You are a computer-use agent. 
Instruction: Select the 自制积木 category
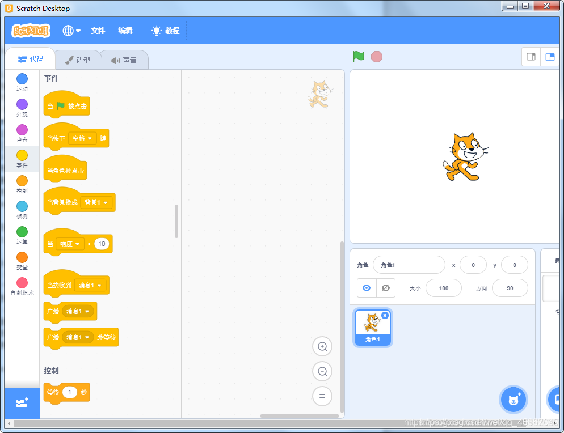pyautogui.click(x=22, y=286)
